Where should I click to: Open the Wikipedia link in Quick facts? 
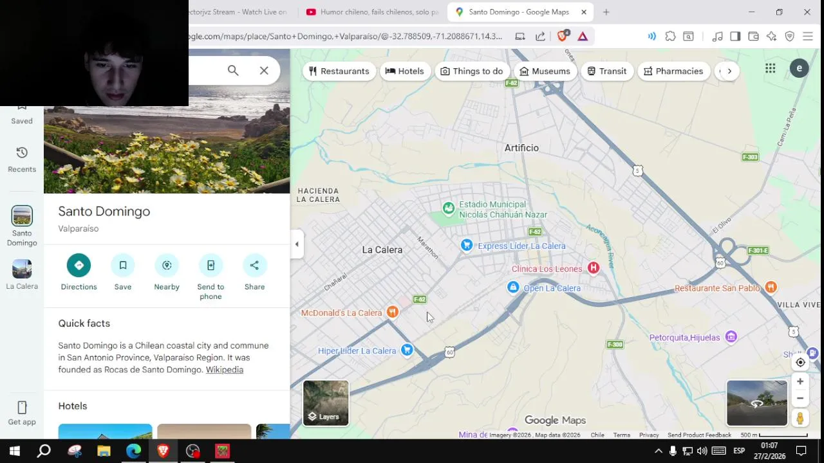click(x=225, y=370)
